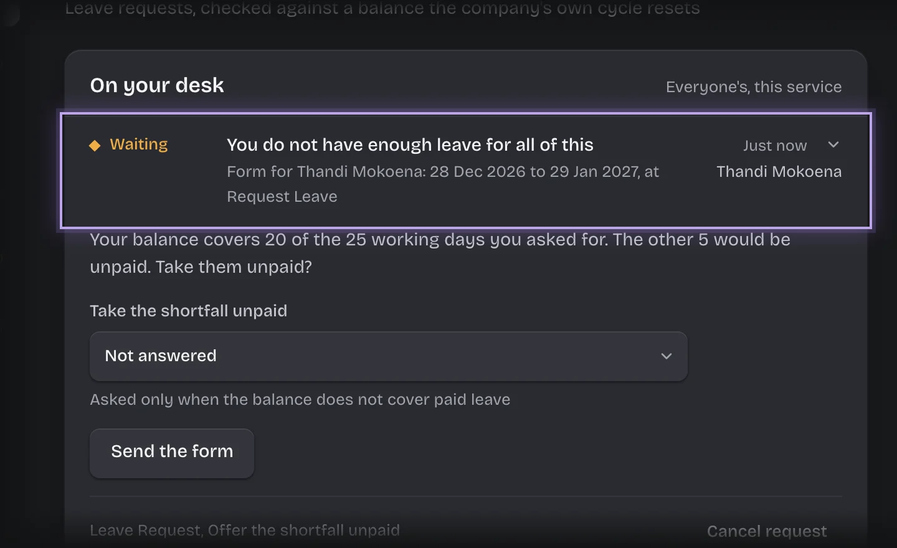The height and width of the screenshot is (548, 897).
Task: Click the arrow inside Not answered field
Action: point(667,356)
